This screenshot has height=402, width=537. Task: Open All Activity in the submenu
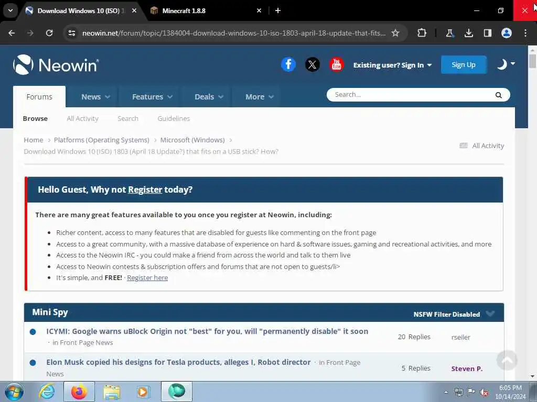(x=82, y=118)
